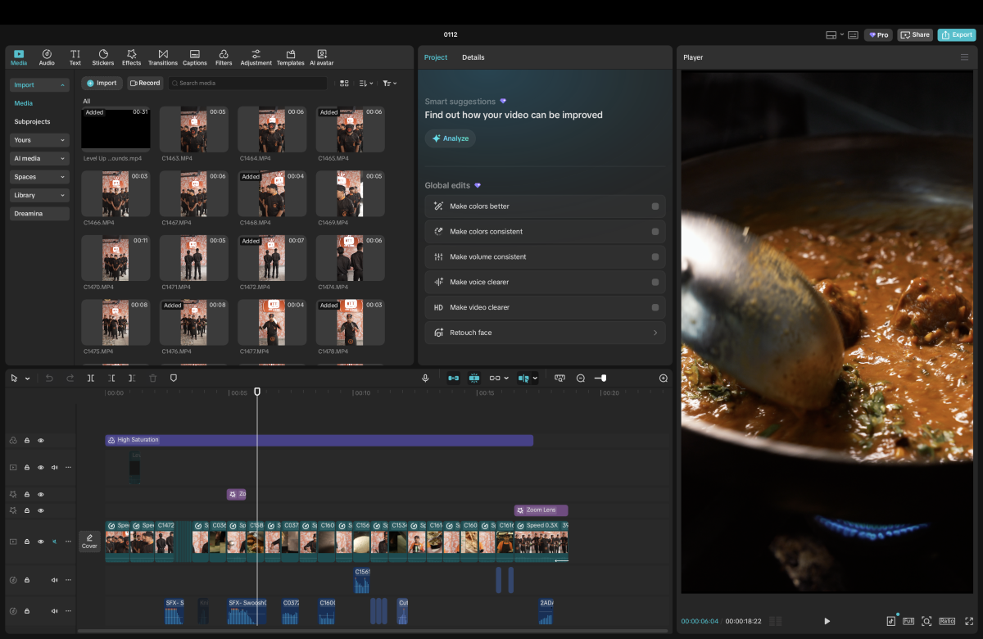Open the AI avatar panel
The height and width of the screenshot is (639, 983).
click(x=322, y=57)
